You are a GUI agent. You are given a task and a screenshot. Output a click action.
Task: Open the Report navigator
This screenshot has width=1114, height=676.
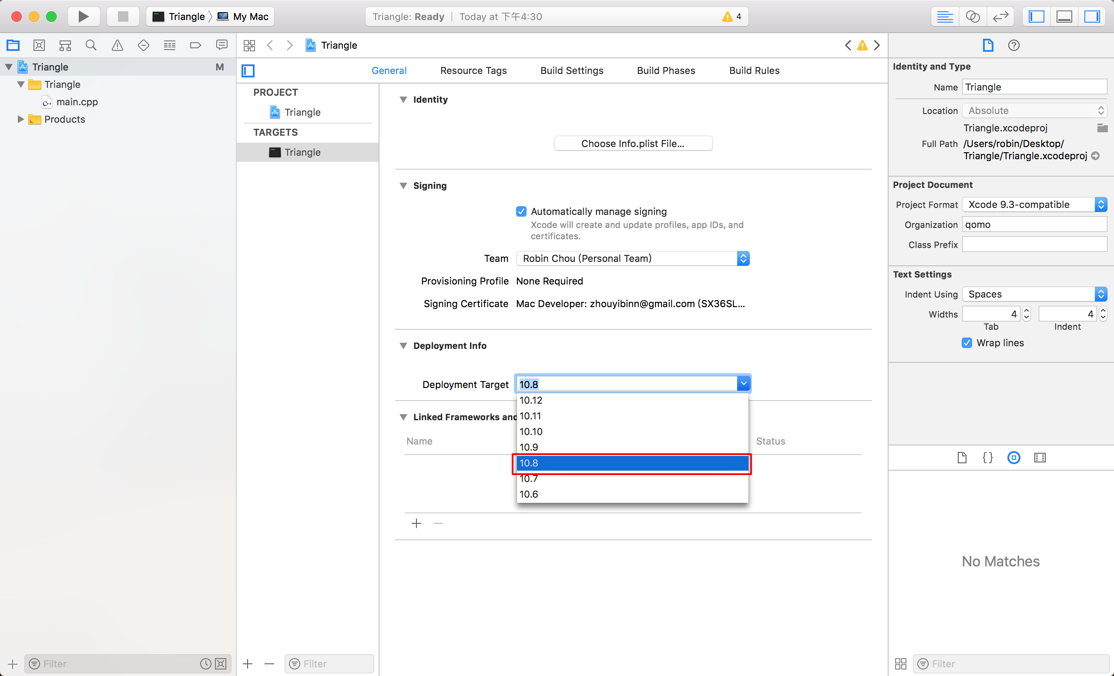[x=221, y=45]
